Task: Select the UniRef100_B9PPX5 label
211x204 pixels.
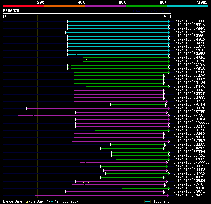Action: (x=189, y=94)
